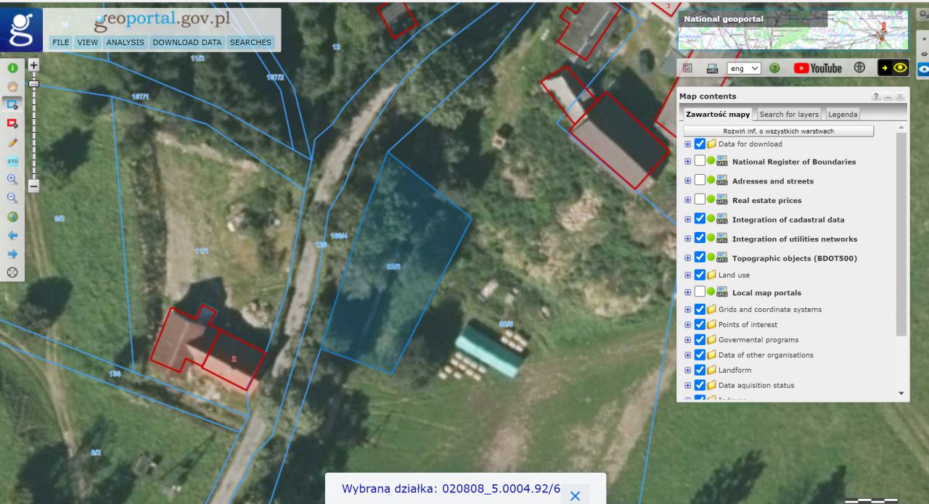Close the selected parcel notification
929x504 pixels.
[x=575, y=496]
